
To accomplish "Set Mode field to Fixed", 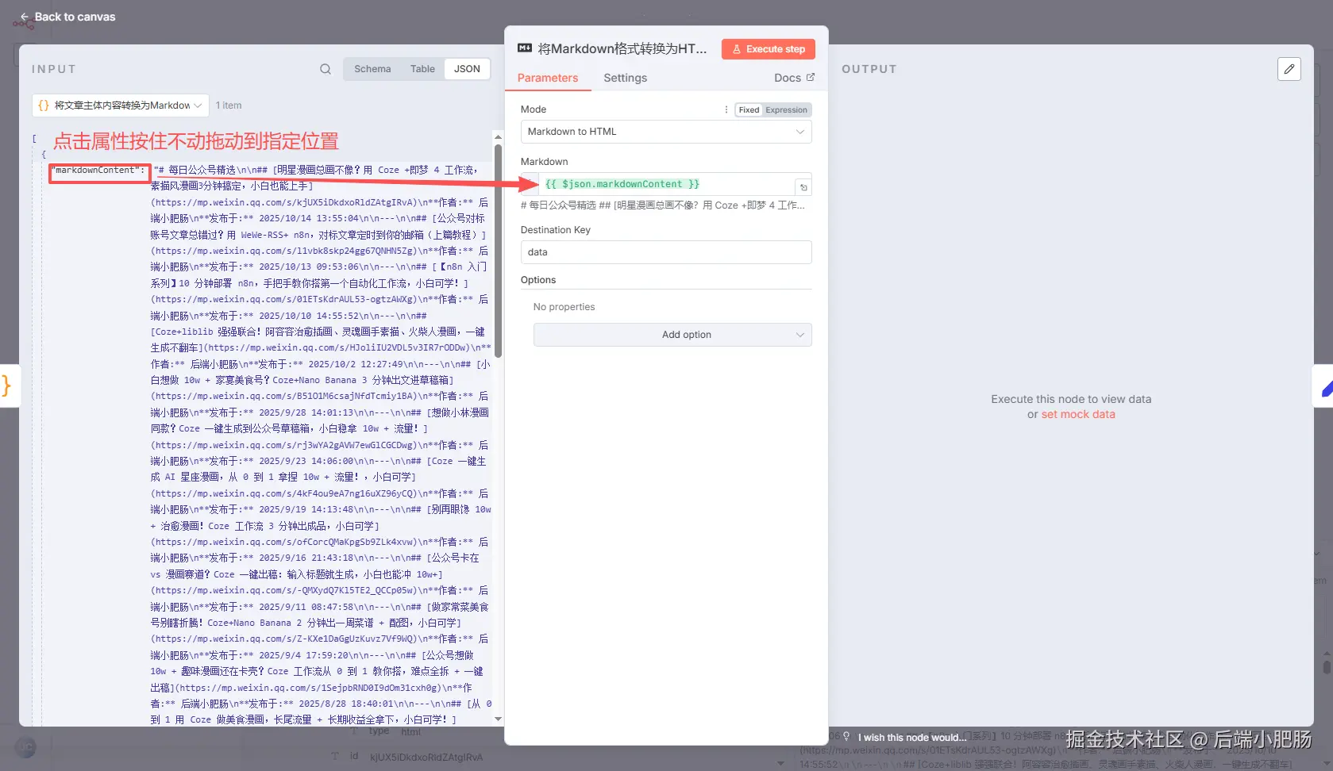I will click(749, 110).
